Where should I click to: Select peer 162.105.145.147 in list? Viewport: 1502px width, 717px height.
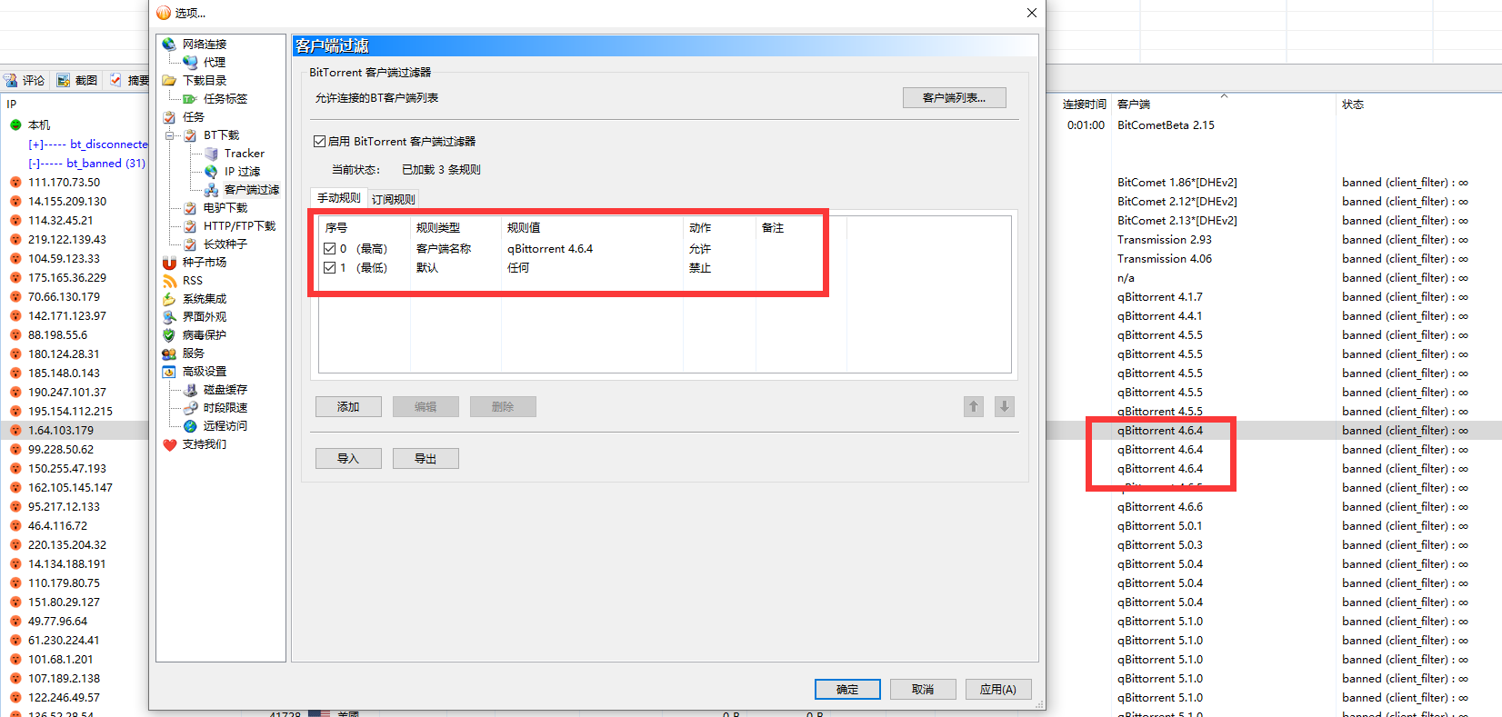(x=70, y=487)
